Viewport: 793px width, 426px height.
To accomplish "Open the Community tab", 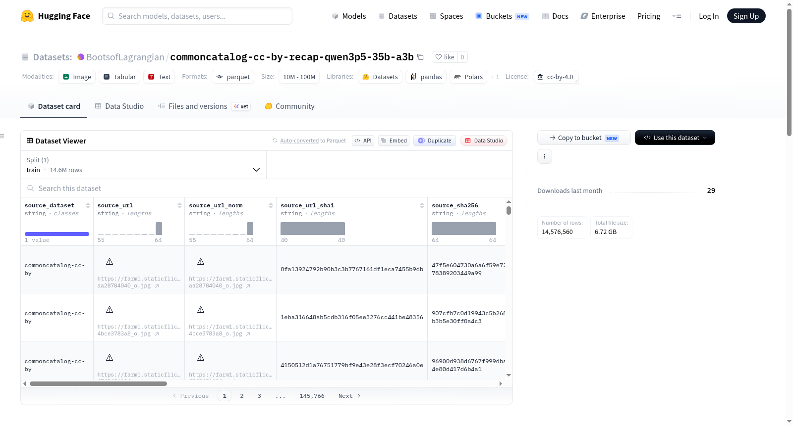I will click(x=290, y=106).
